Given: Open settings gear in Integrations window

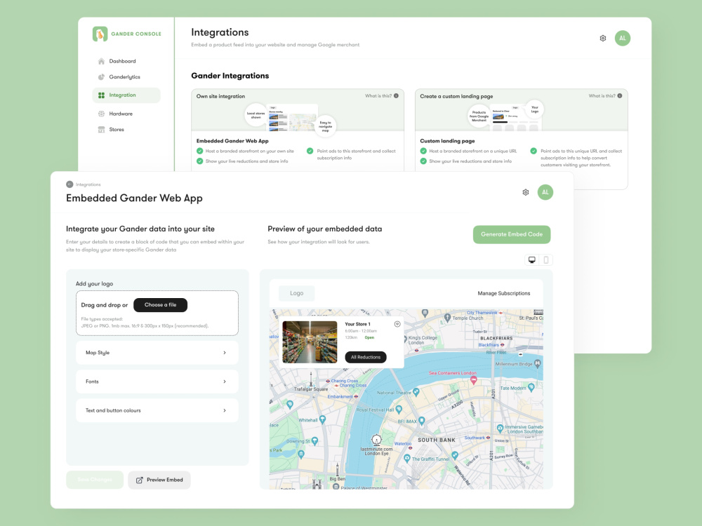Looking at the screenshot, I should (x=603, y=39).
